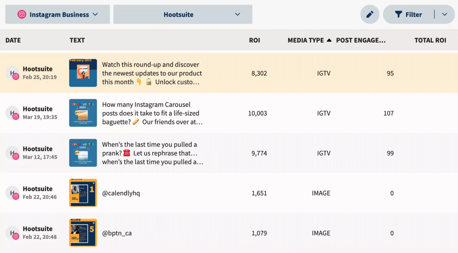Click the engagement value 0 in the @bptn_ca row
The width and height of the screenshot is (458, 253).
point(392,233)
